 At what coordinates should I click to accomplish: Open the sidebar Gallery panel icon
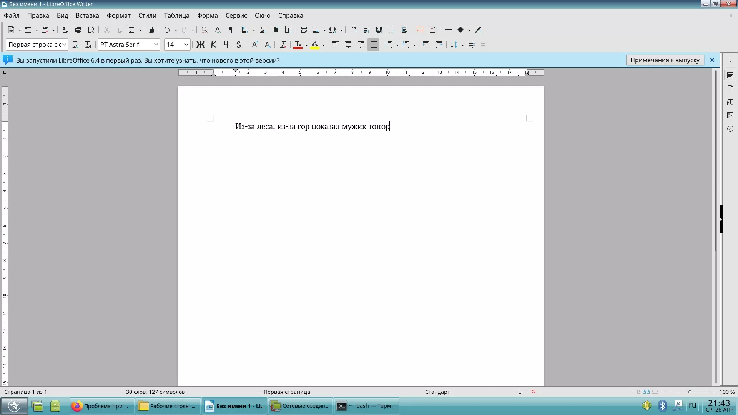(730, 115)
